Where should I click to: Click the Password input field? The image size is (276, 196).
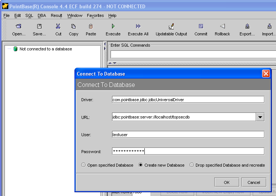188,151
